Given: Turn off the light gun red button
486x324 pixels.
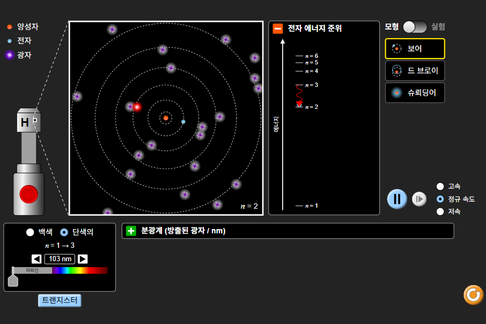Looking at the screenshot, I should [x=28, y=194].
